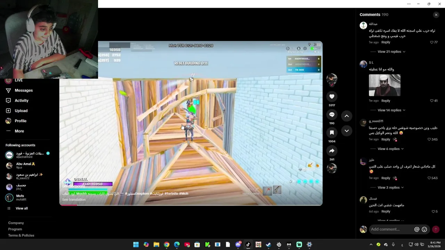445x250 pixels.
Task: Open LIVE in the sidebar
Action: pyautogui.click(x=19, y=80)
